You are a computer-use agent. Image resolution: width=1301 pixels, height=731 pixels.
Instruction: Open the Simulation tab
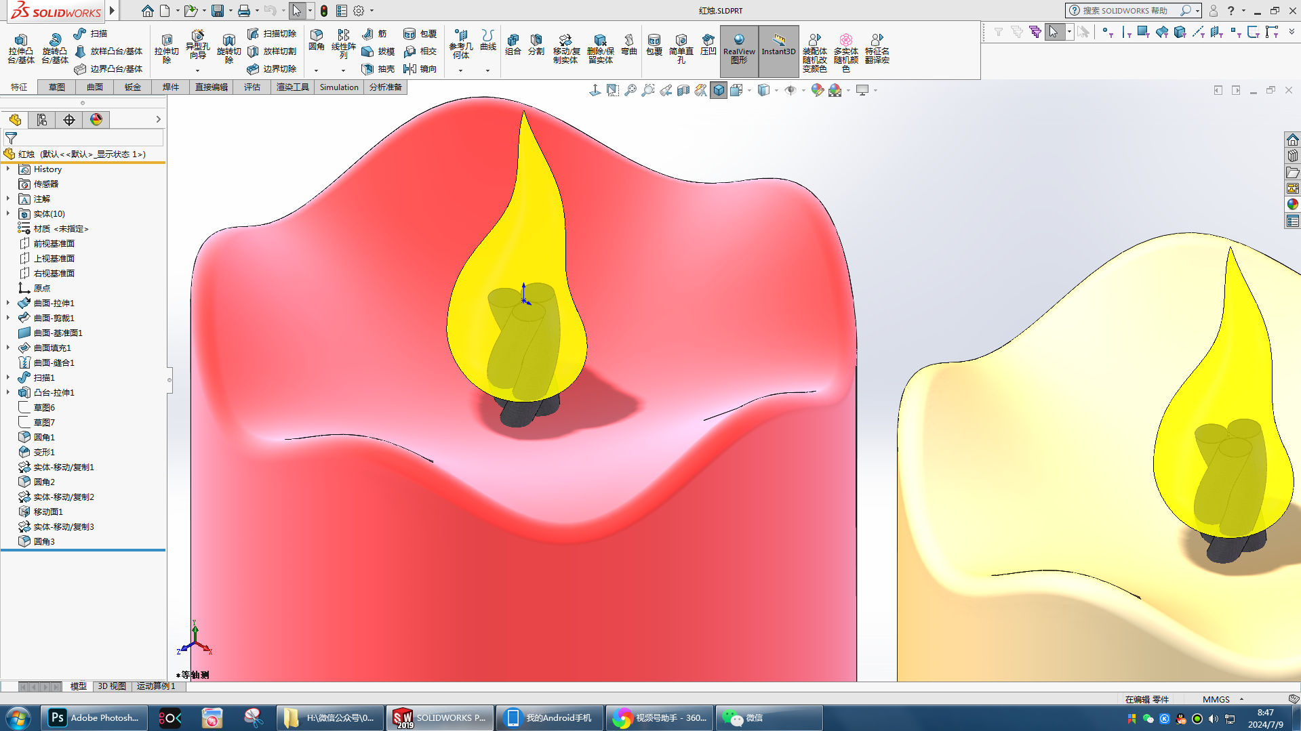click(x=339, y=87)
